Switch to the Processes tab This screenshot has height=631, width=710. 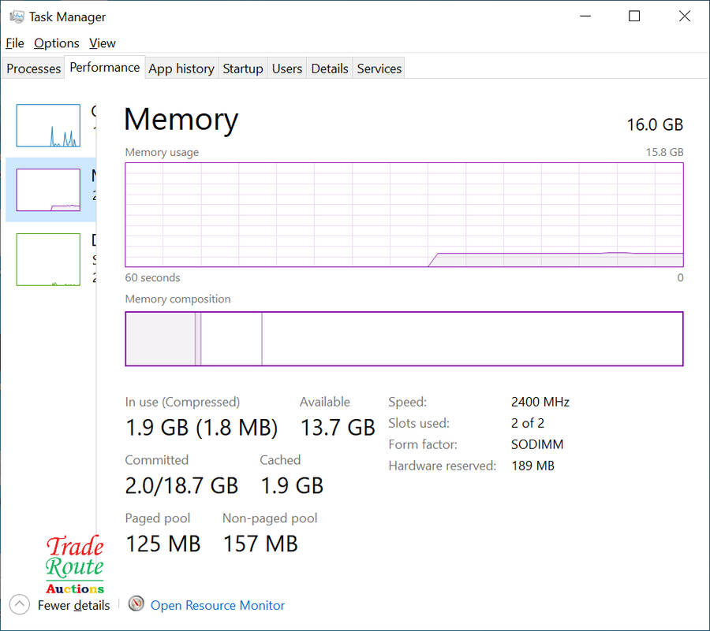pos(34,69)
